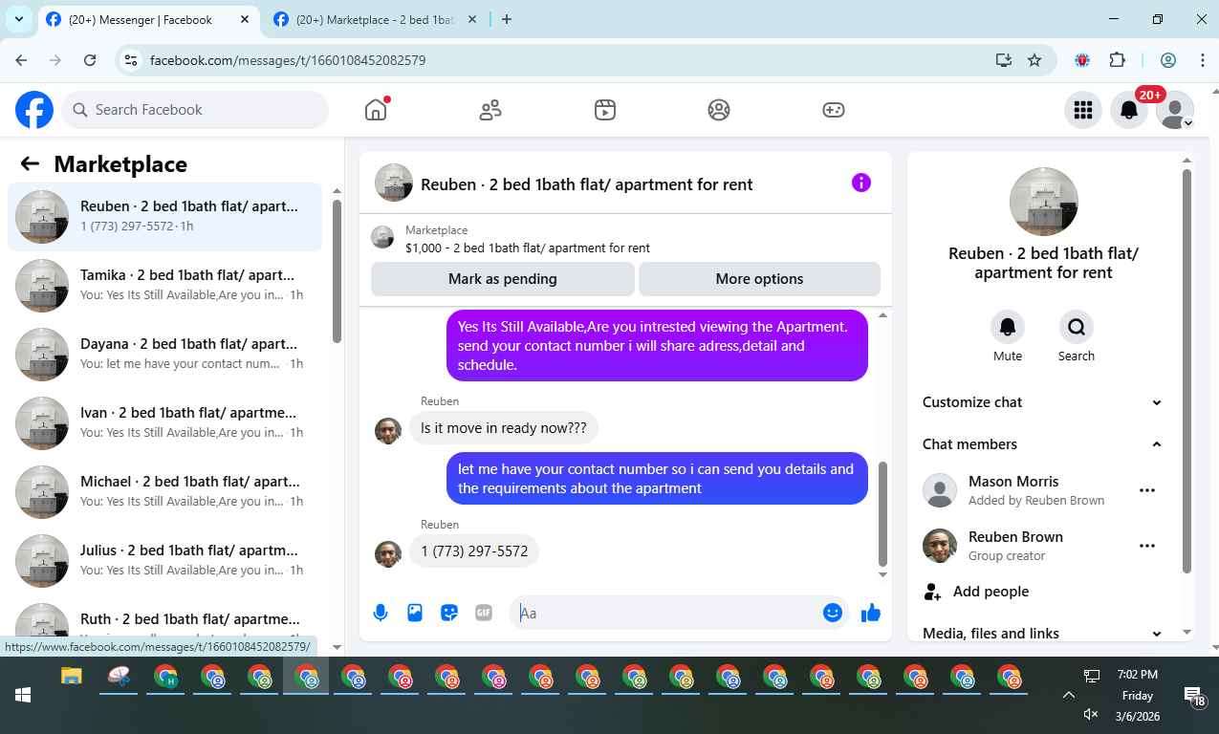
Task: Search in conversation magnifier icon
Action: 1077,327
